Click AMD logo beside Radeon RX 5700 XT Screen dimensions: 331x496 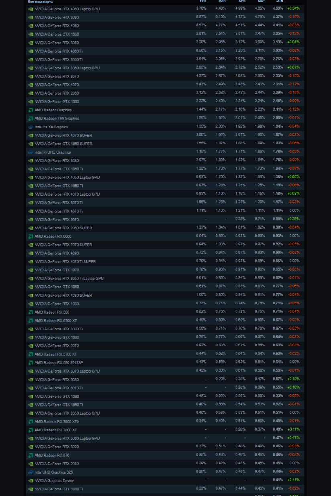click(x=31, y=354)
